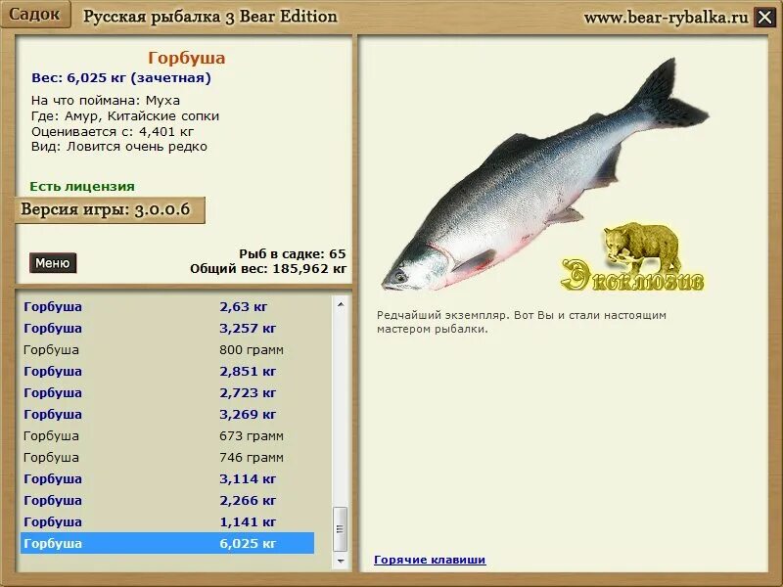Select the Горбуша 3,257 кг row
The image size is (783, 587).
[x=167, y=328]
